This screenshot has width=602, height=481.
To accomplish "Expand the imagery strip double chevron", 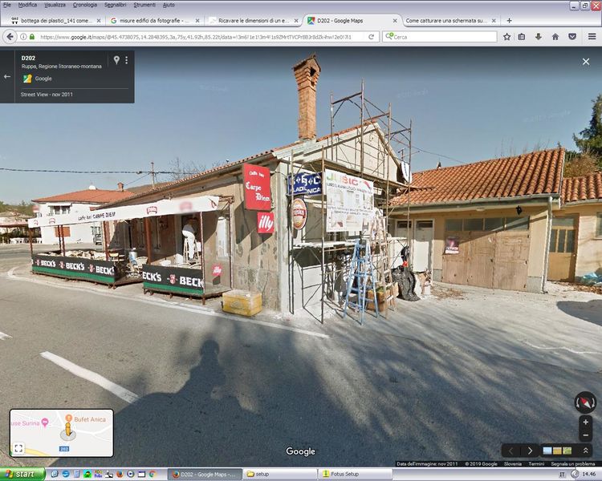I will click(x=585, y=451).
